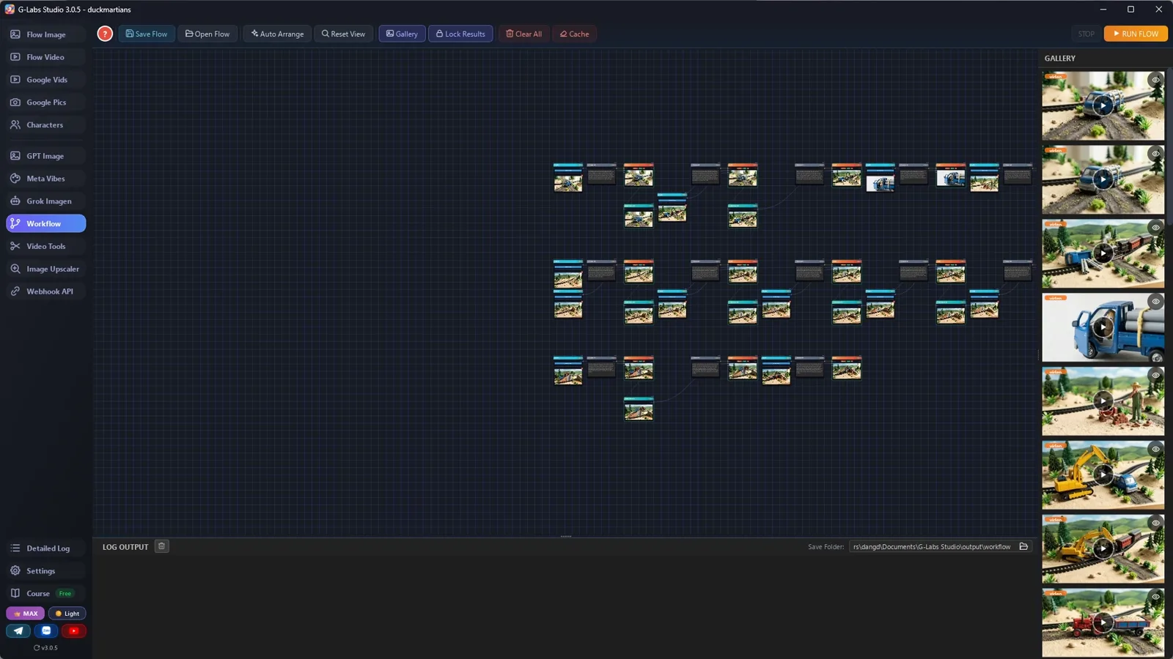Clear the log output with trash icon

pyautogui.click(x=162, y=546)
